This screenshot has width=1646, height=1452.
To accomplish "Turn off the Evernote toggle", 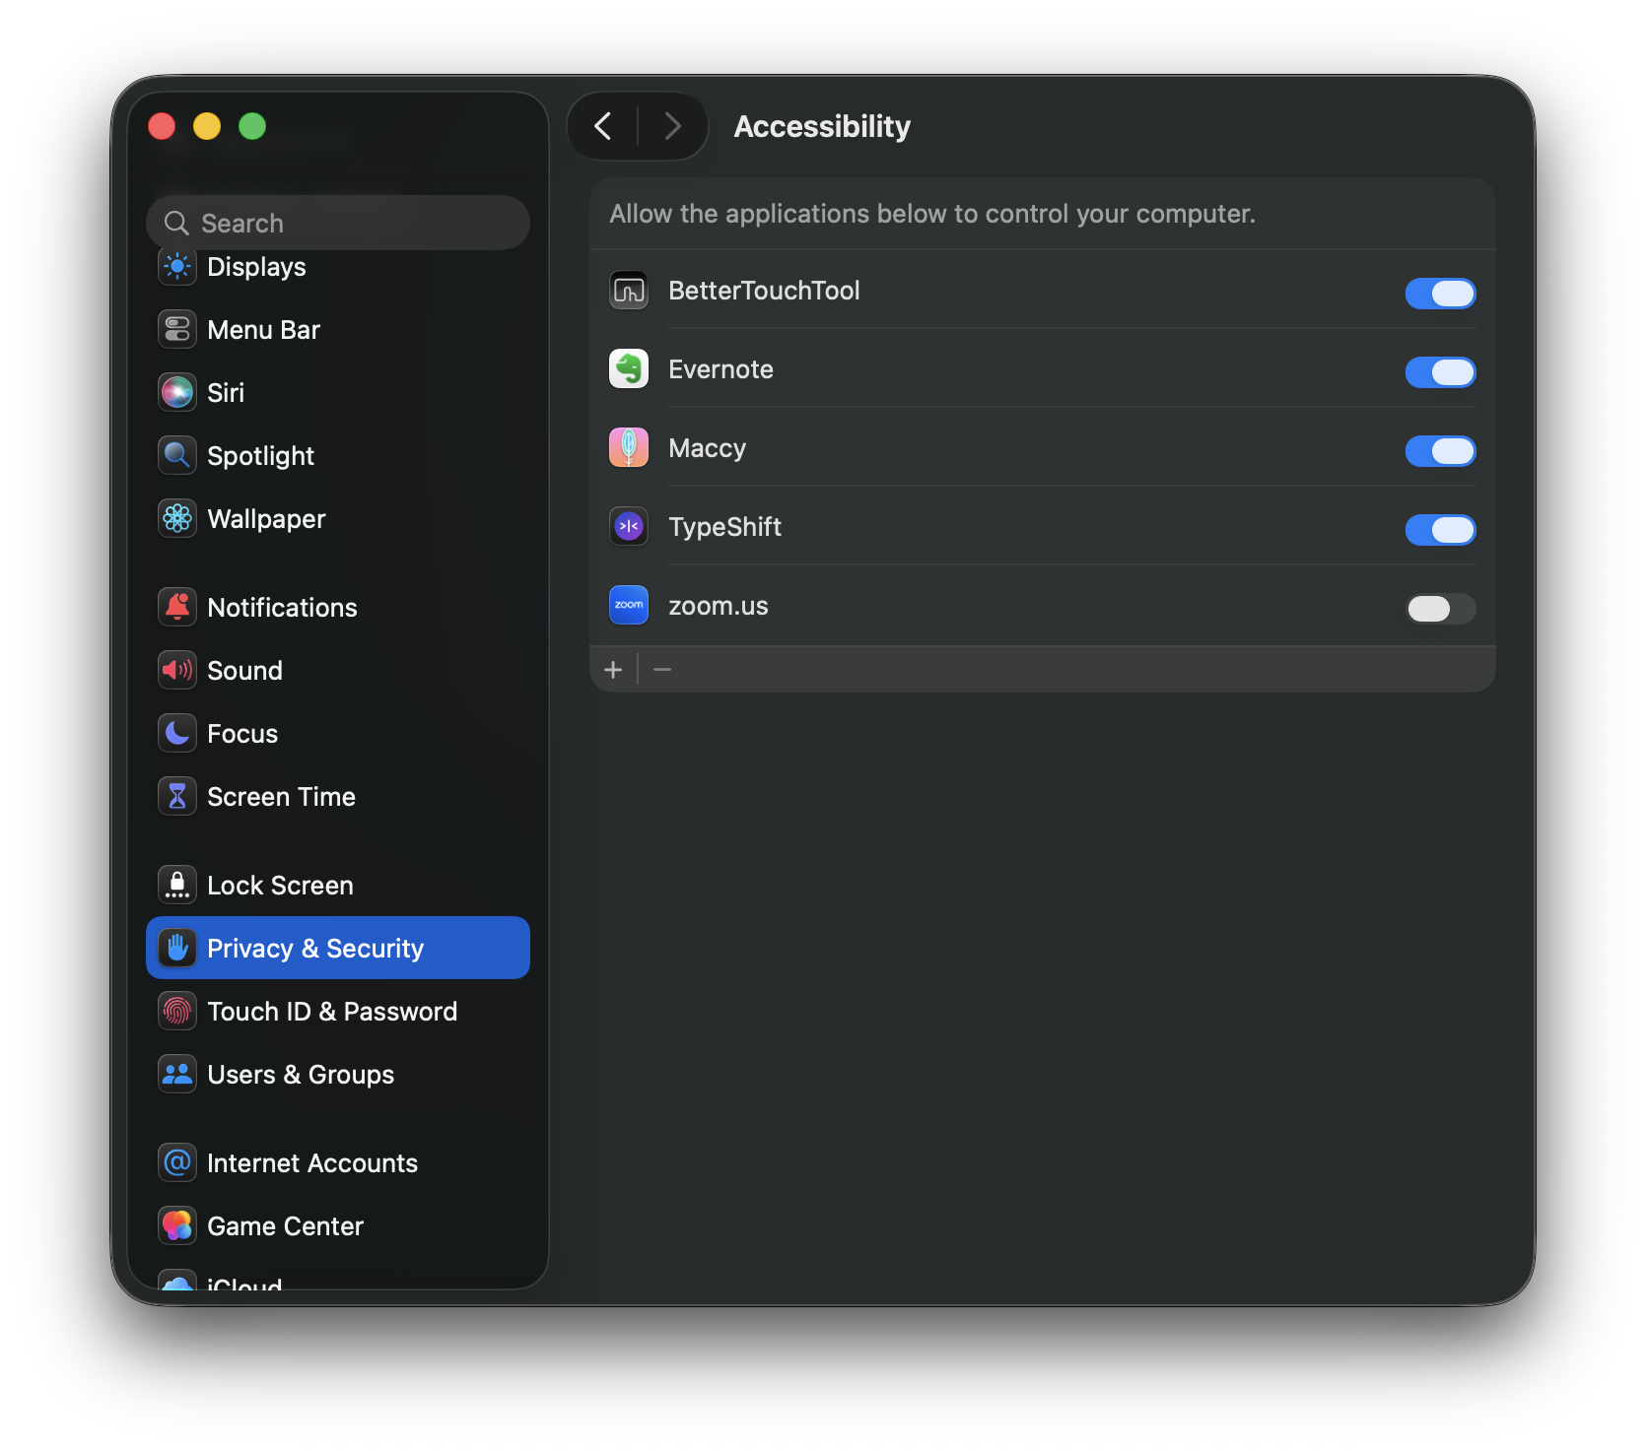I will (x=1440, y=372).
